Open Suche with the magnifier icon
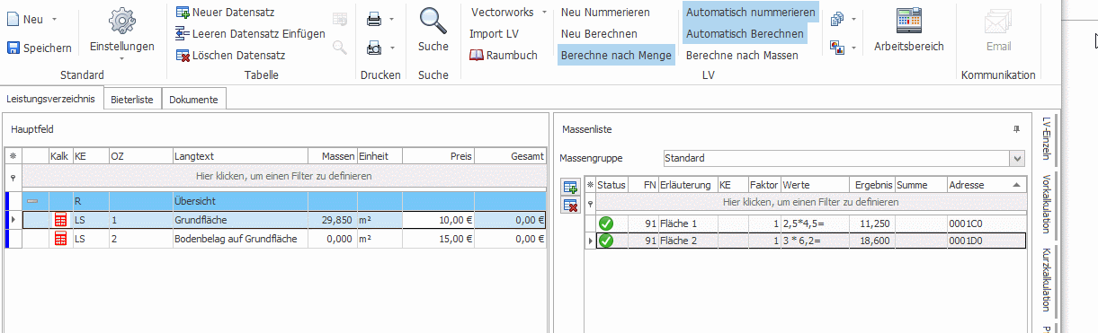Image resolution: width=1098 pixels, height=333 pixels. 433,21
